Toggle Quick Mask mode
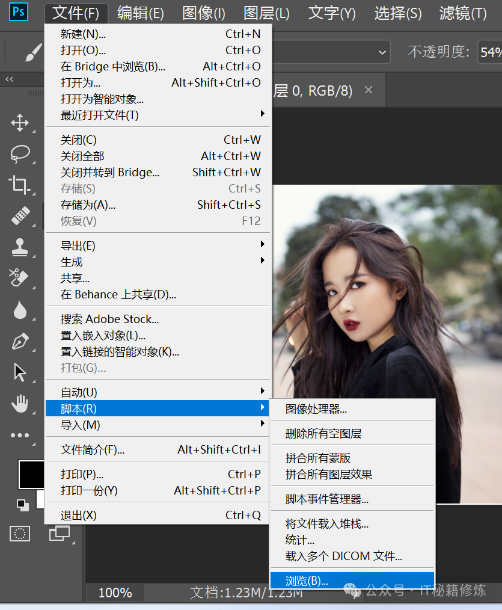Screen dimensions: 502x610 point(20,533)
